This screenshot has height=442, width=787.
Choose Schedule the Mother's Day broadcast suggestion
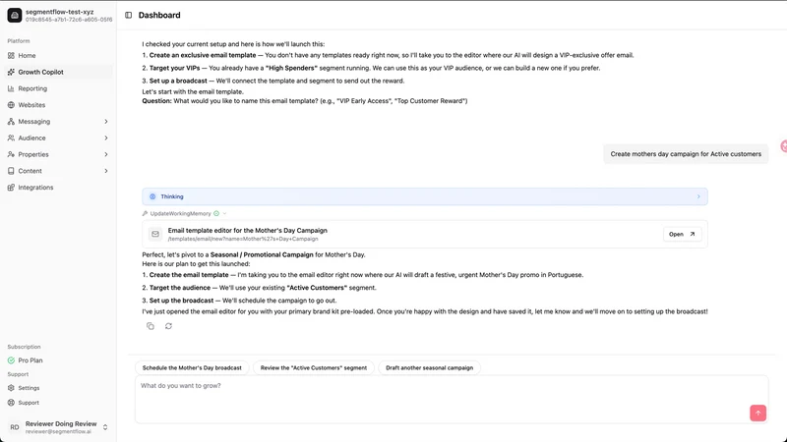[192, 367]
